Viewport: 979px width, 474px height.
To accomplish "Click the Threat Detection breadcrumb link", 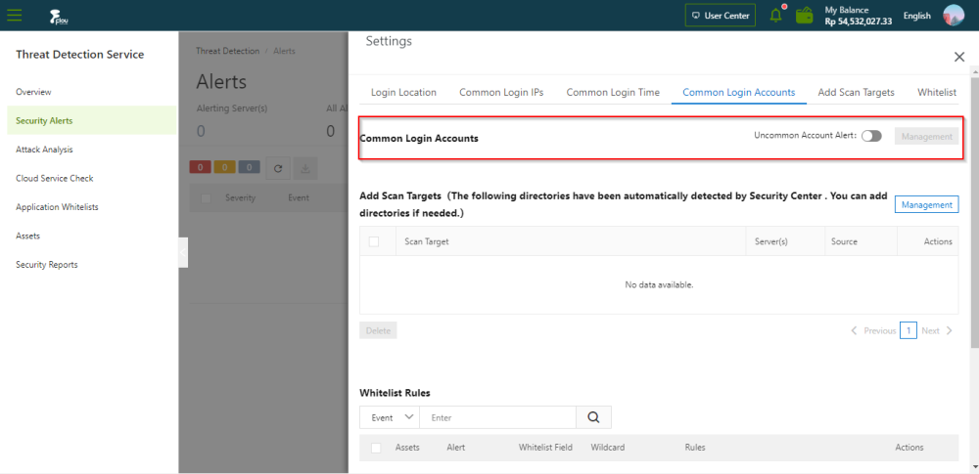I will [x=227, y=51].
